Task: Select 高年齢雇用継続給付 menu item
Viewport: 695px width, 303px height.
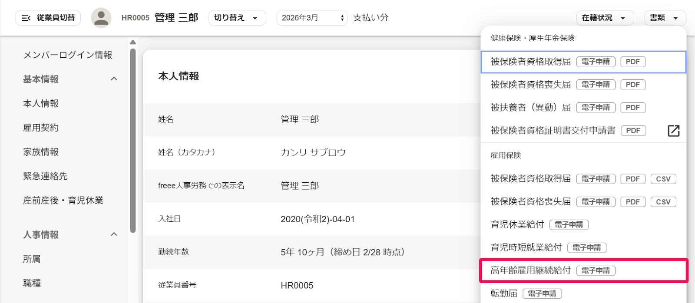Action: 584,270
